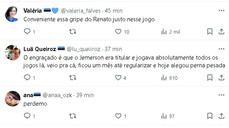Open more options on Luã Queiroz's tweet
This screenshot has height=128, width=229.
coord(221,49)
